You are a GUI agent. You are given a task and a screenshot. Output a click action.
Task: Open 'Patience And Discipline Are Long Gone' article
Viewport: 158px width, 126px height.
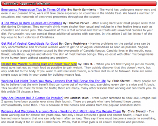point(61,111)
